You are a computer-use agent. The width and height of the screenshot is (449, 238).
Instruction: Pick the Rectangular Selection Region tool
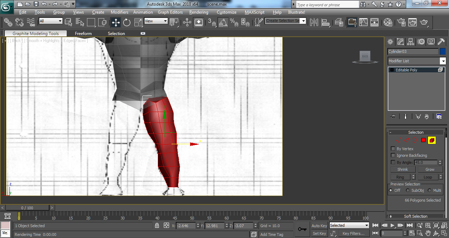(91, 22)
